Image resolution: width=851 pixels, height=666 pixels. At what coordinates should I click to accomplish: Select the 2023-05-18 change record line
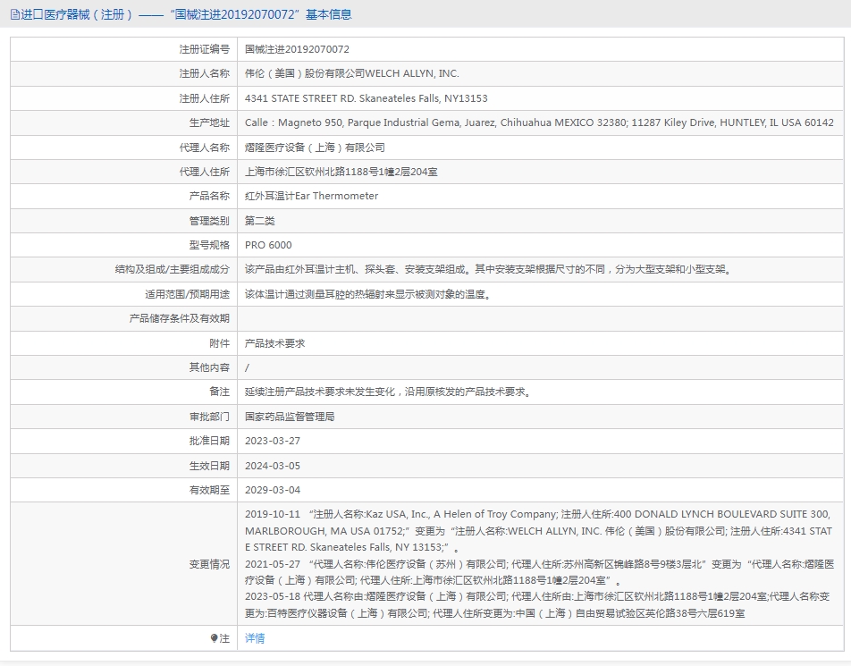[x=537, y=604]
